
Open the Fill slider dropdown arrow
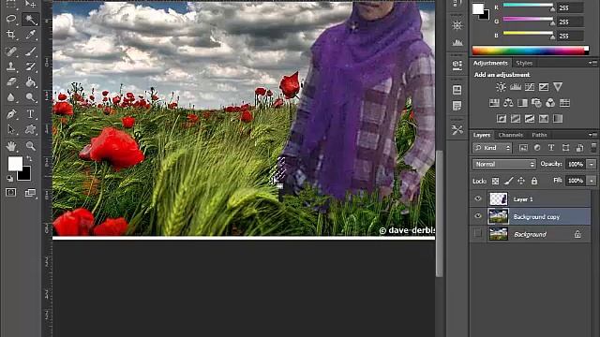[x=592, y=181]
